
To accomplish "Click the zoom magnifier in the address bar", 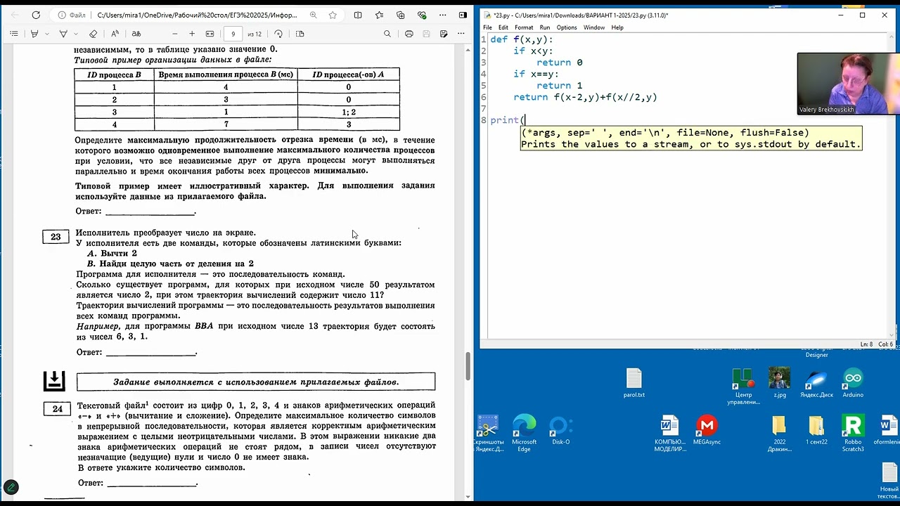I will 313,15.
